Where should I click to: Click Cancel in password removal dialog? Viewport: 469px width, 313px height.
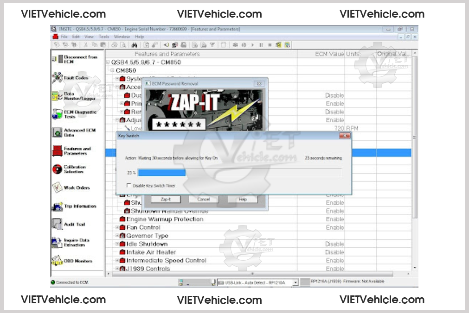[204, 200]
